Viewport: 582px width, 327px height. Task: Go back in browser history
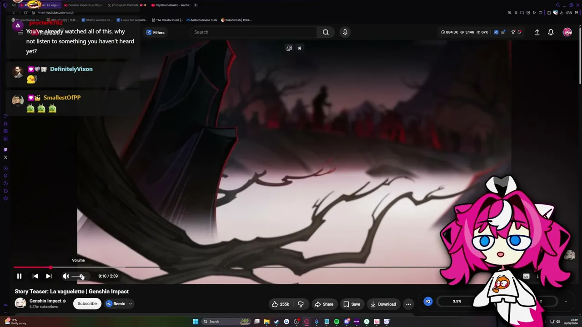click(x=13, y=13)
